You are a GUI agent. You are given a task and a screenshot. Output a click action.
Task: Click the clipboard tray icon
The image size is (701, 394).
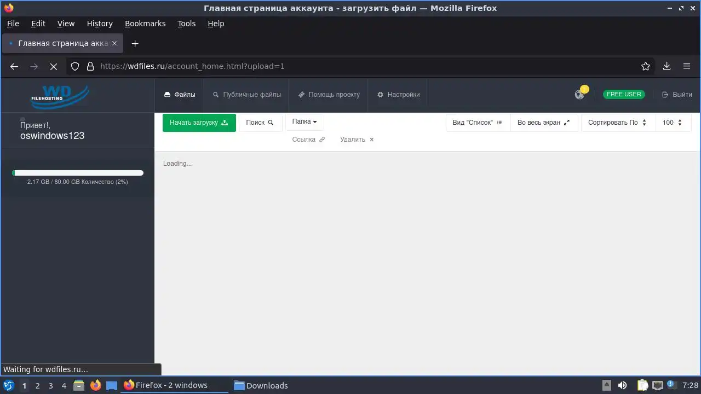point(642,385)
